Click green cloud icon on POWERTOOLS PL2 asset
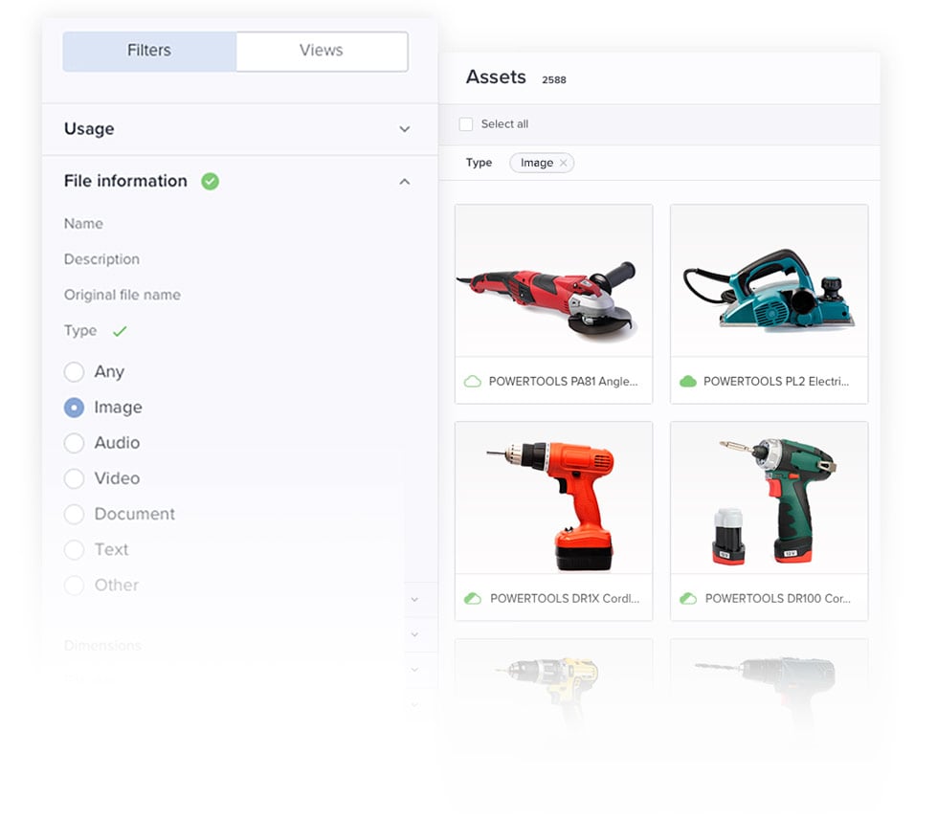This screenshot has height=819, width=937. coord(687,381)
